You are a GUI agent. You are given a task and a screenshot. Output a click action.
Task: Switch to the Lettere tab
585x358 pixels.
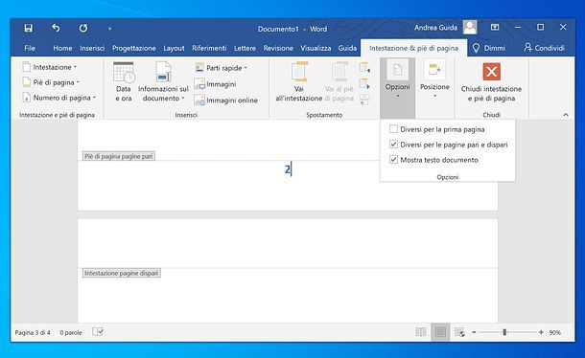pos(245,48)
